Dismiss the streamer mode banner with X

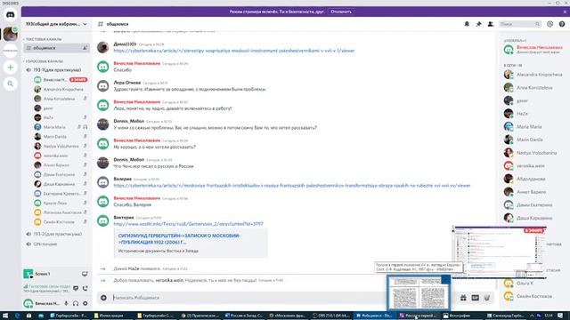pyautogui.click(x=565, y=12)
